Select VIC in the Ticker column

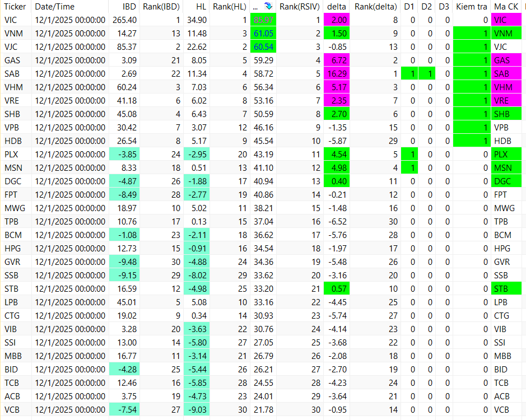click(11, 20)
